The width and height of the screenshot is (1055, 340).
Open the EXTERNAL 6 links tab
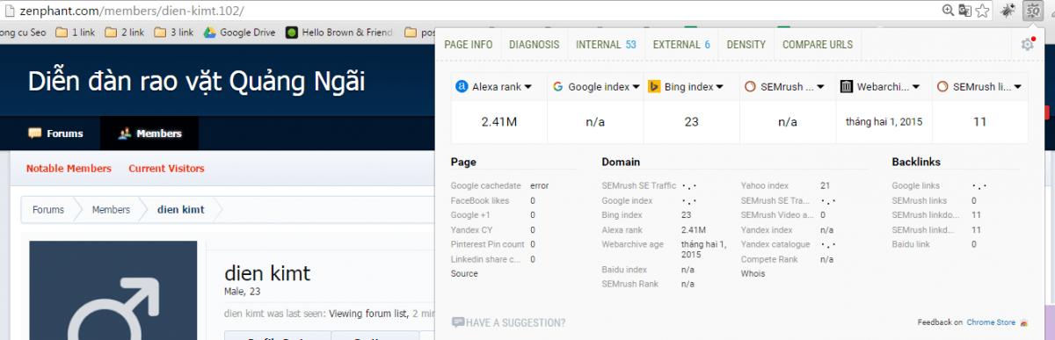coord(681,45)
